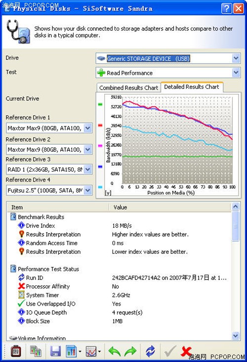Click the 1MB block size value
The image size is (247, 362).
pos(117,321)
